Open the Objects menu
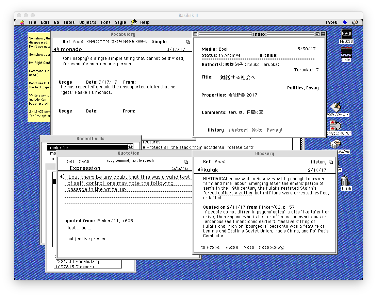 [x=88, y=22]
